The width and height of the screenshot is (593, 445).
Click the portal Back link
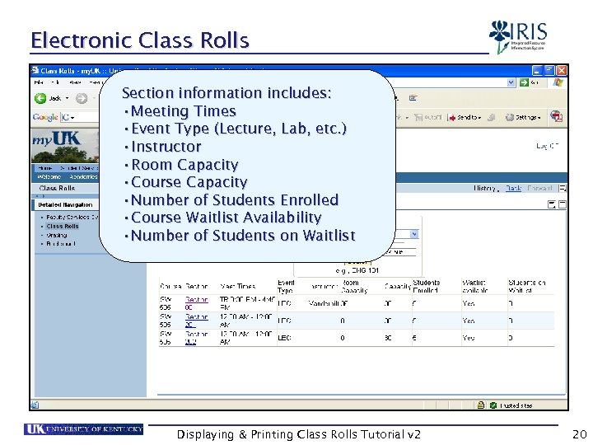click(513, 188)
